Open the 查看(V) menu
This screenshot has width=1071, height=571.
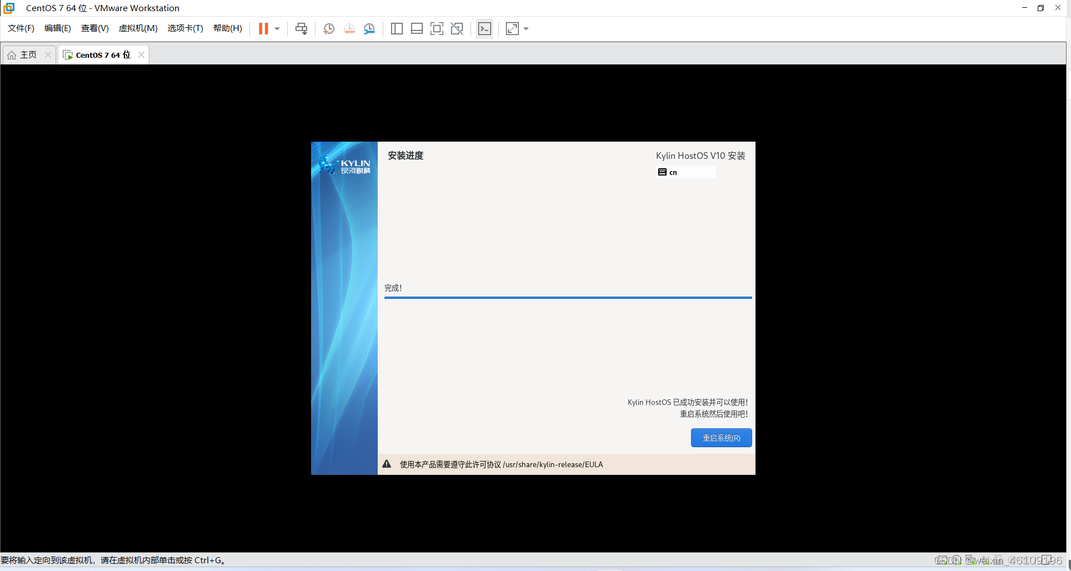point(95,28)
